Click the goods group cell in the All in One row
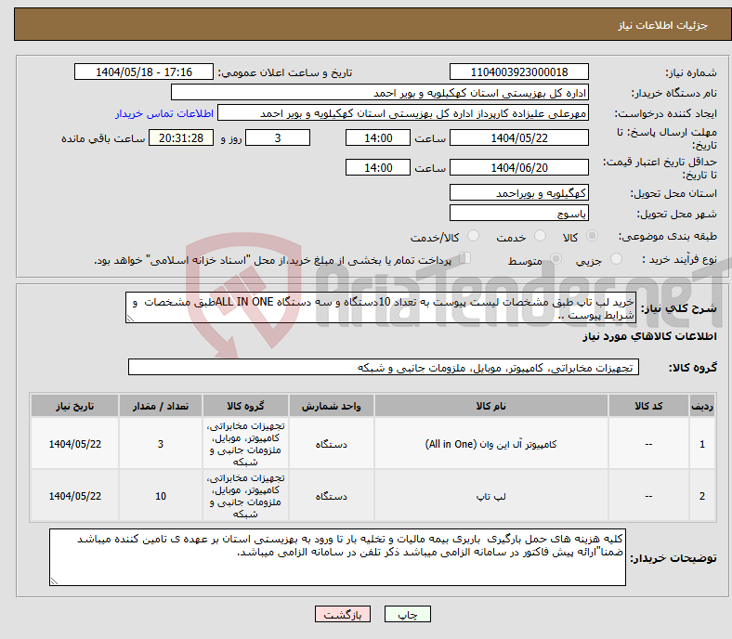Viewport: 732px width, 639px height. 245,444
